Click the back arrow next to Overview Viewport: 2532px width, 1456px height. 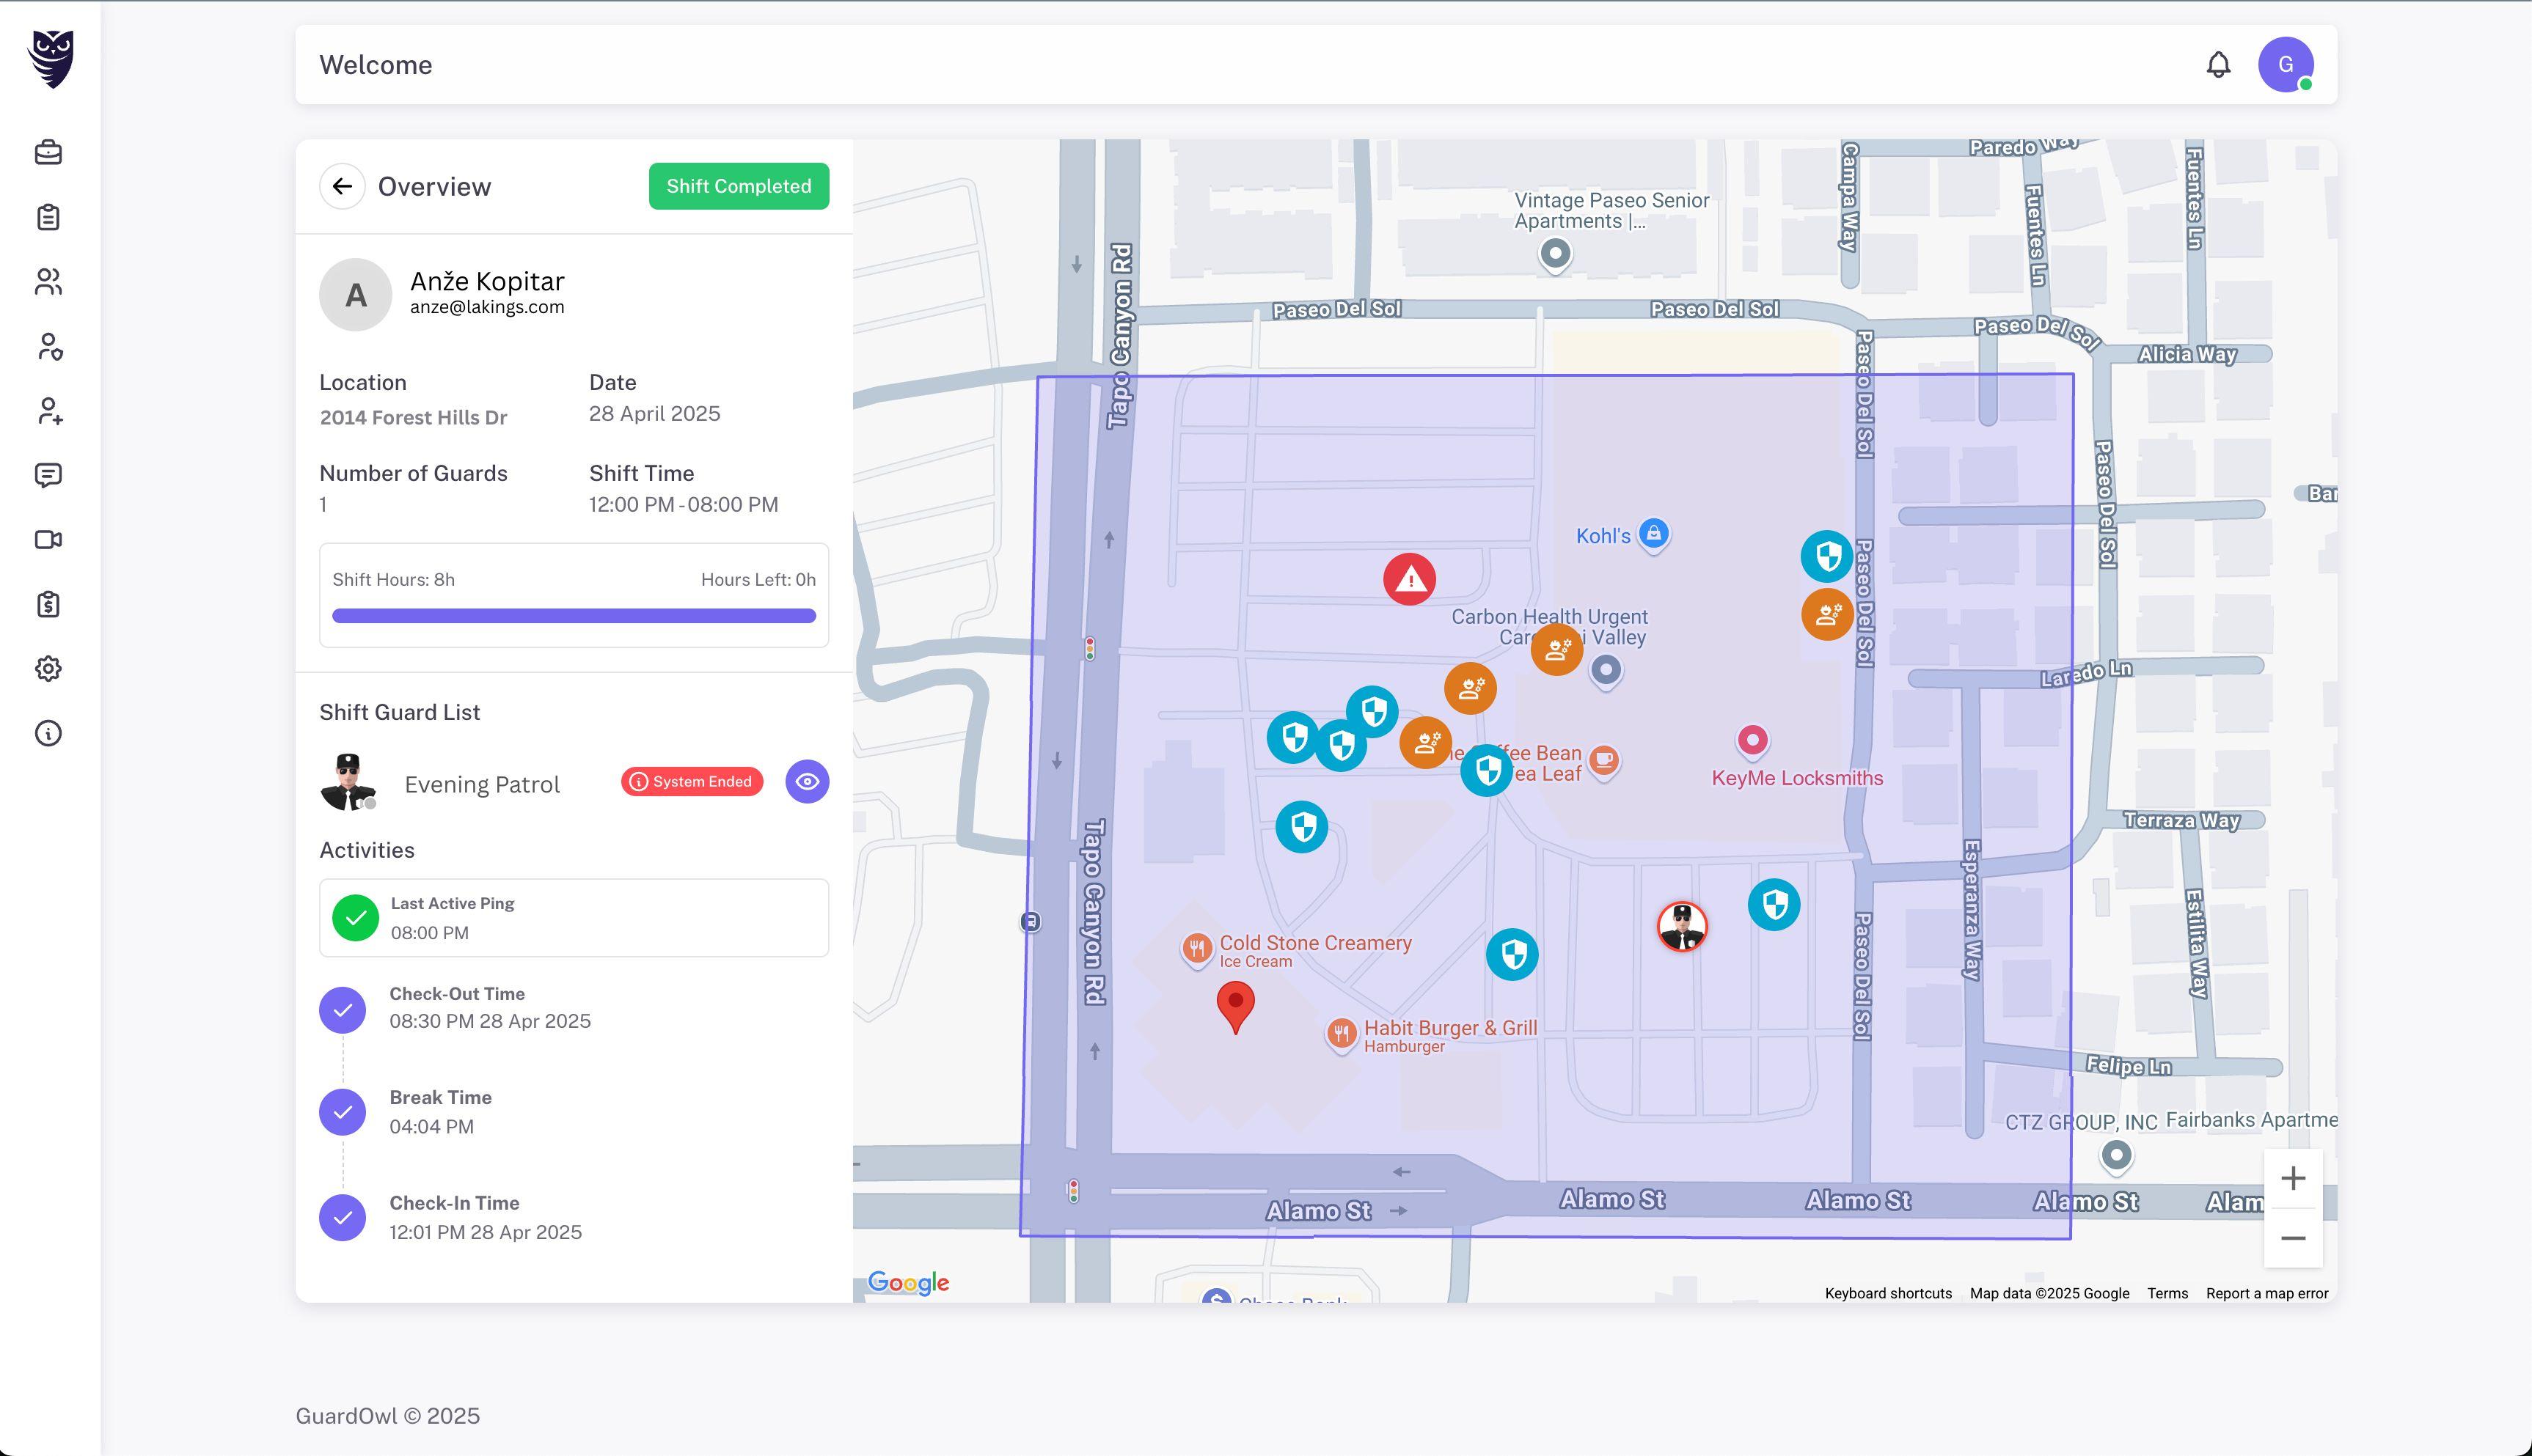[342, 186]
